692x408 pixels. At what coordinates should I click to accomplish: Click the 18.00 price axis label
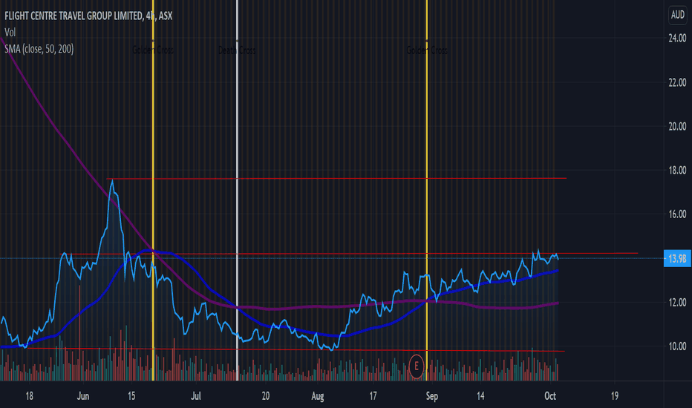tap(677, 171)
